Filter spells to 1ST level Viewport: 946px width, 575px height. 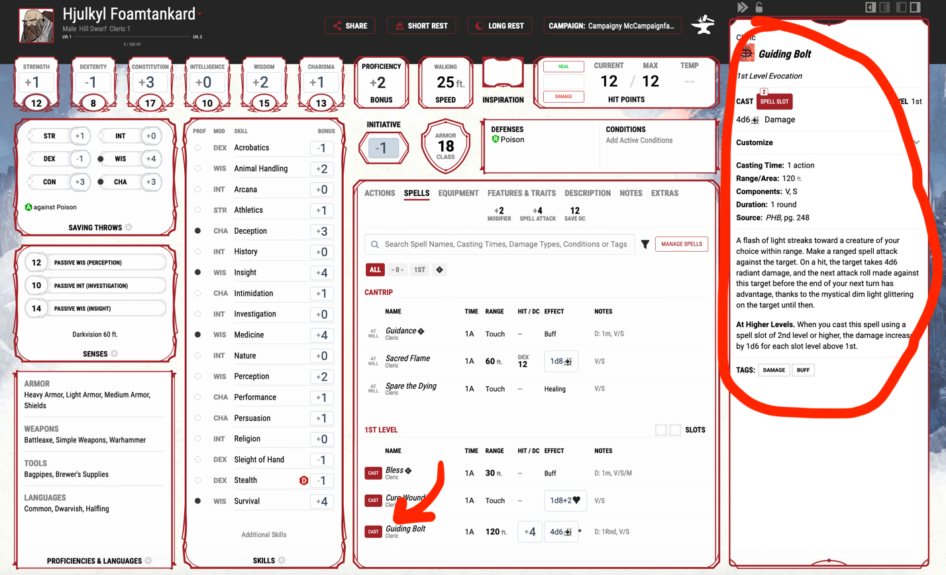click(x=419, y=270)
